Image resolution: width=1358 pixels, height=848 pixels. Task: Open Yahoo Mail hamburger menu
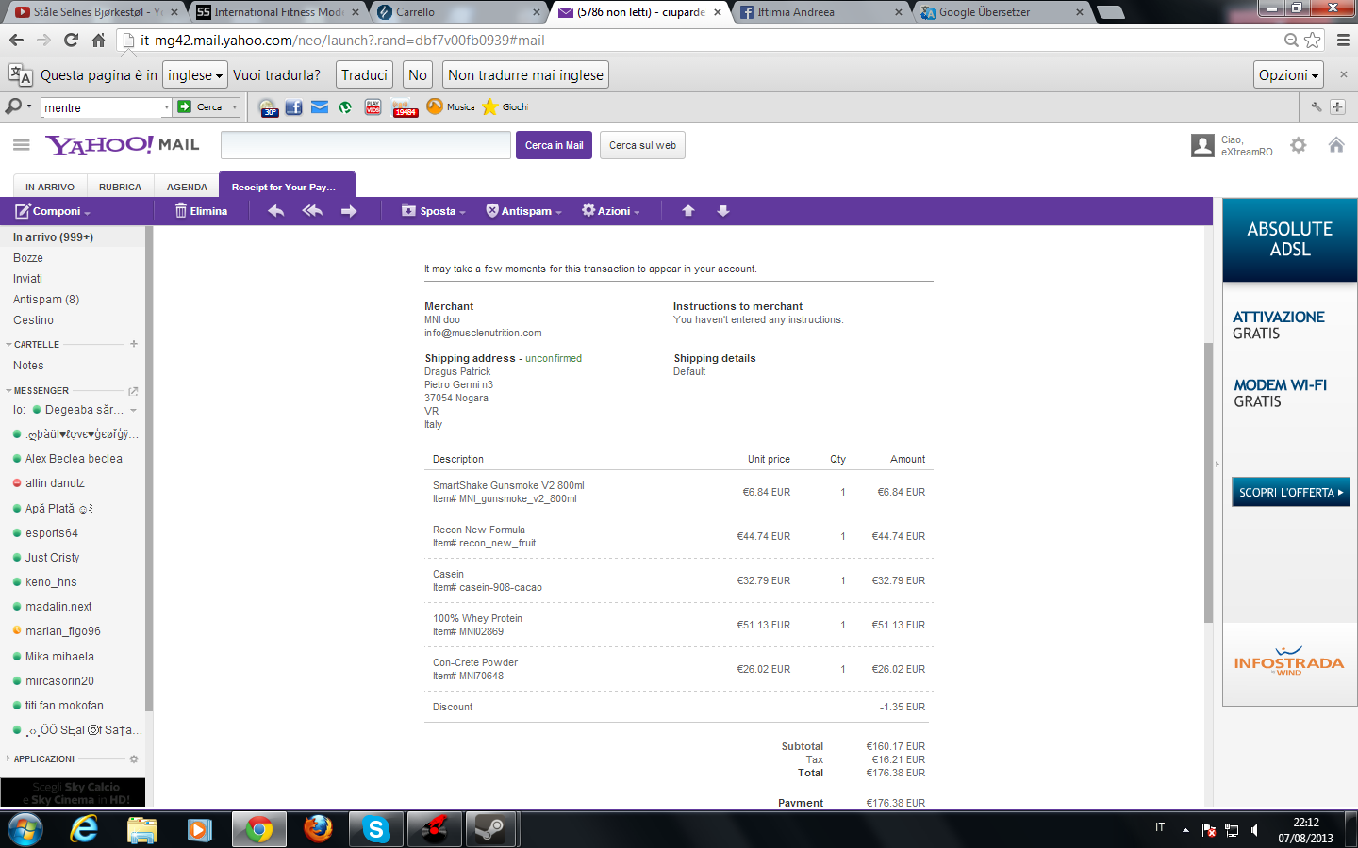pos(22,145)
